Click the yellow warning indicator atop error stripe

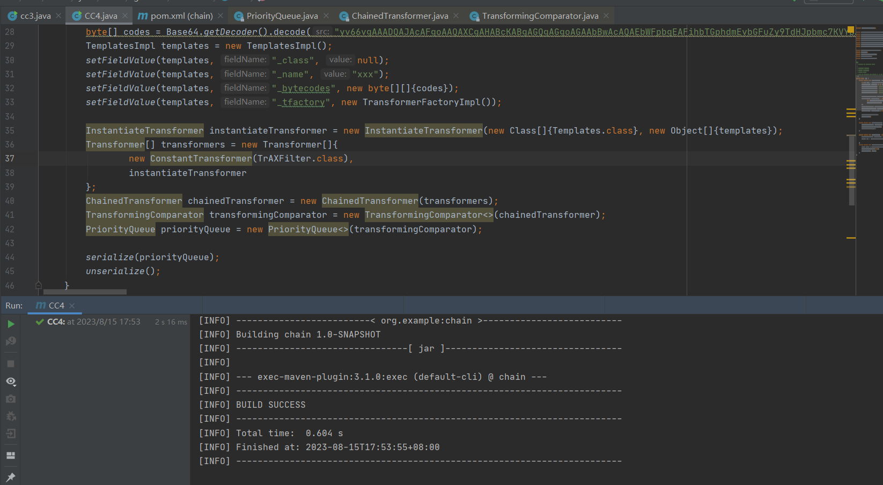(x=851, y=30)
